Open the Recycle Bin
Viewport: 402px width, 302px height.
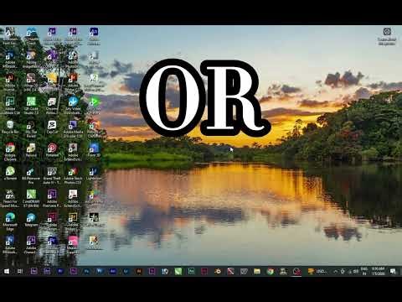[10, 127]
